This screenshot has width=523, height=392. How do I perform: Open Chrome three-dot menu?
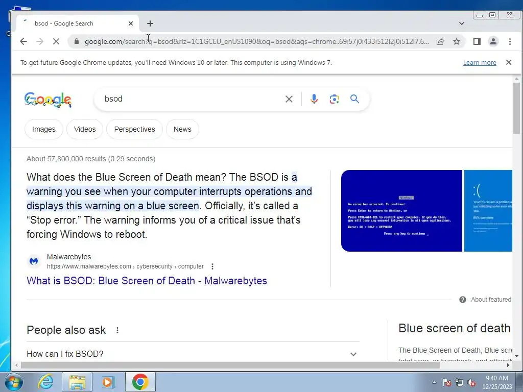click(x=510, y=41)
